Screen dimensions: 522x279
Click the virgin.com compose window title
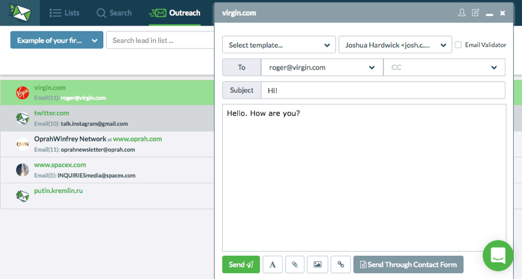pyautogui.click(x=239, y=13)
